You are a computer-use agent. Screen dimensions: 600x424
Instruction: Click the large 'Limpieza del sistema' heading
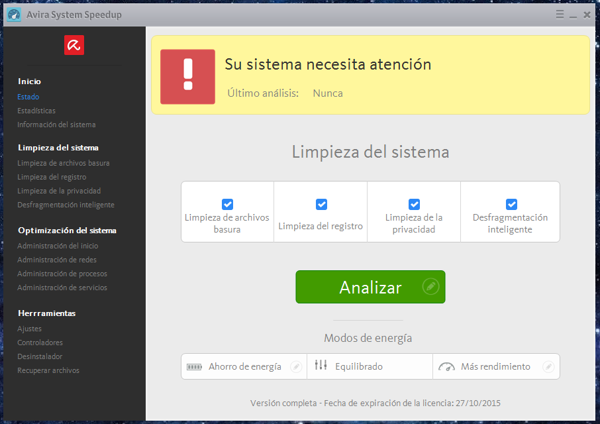point(370,152)
